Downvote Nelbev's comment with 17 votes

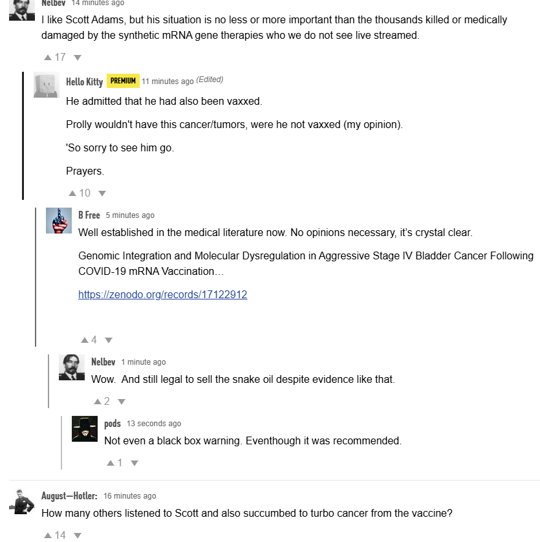tap(78, 57)
